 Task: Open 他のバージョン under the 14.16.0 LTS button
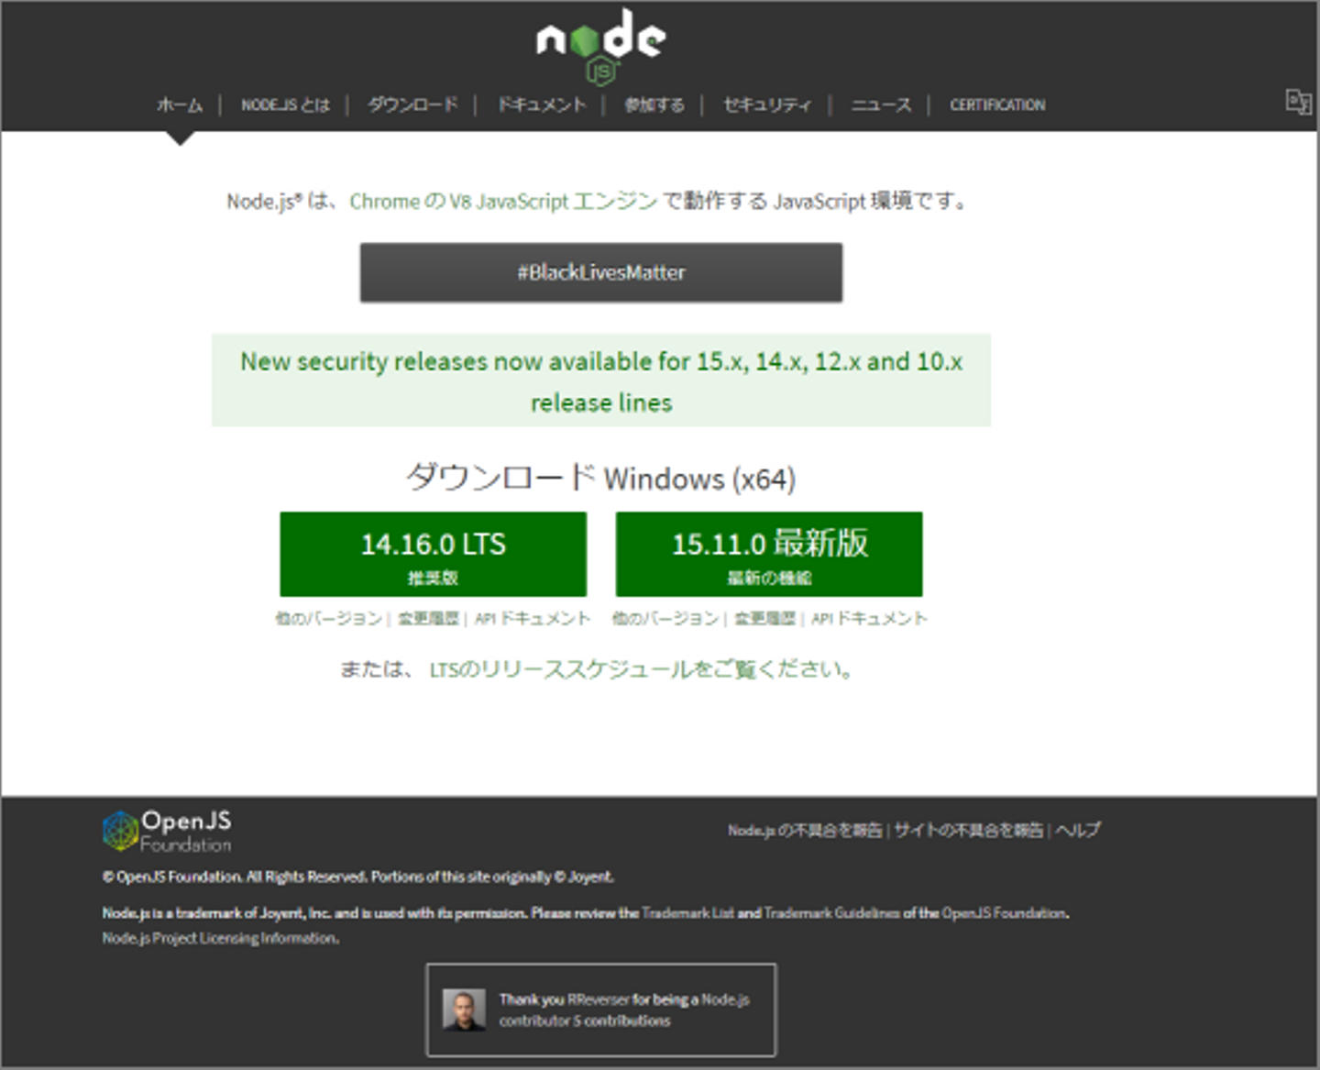(x=329, y=619)
